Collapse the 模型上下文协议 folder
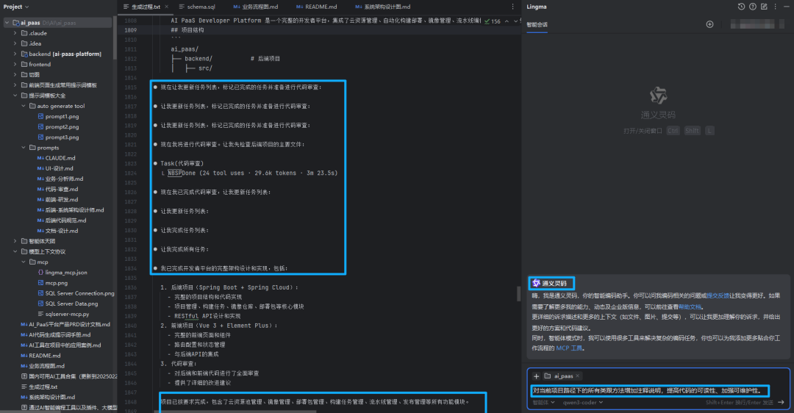The image size is (794, 413). click(x=15, y=251)
